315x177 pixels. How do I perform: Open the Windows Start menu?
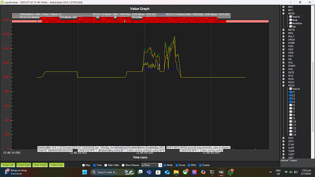(84, 172)
